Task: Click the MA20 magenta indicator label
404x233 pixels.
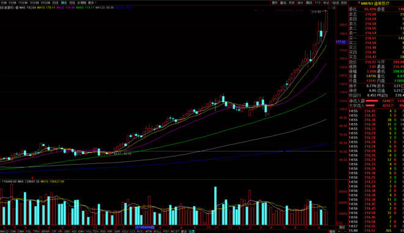Action: click(65, 8)
